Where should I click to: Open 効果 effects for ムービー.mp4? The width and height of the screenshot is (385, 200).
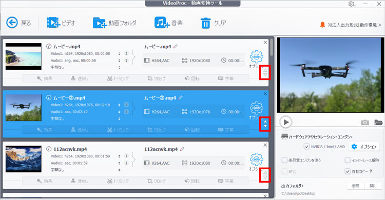(45, 78)
